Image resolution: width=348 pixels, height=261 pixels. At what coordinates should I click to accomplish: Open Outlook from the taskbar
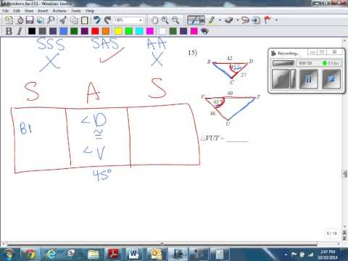pyautogui.click(x=157, y=254)
